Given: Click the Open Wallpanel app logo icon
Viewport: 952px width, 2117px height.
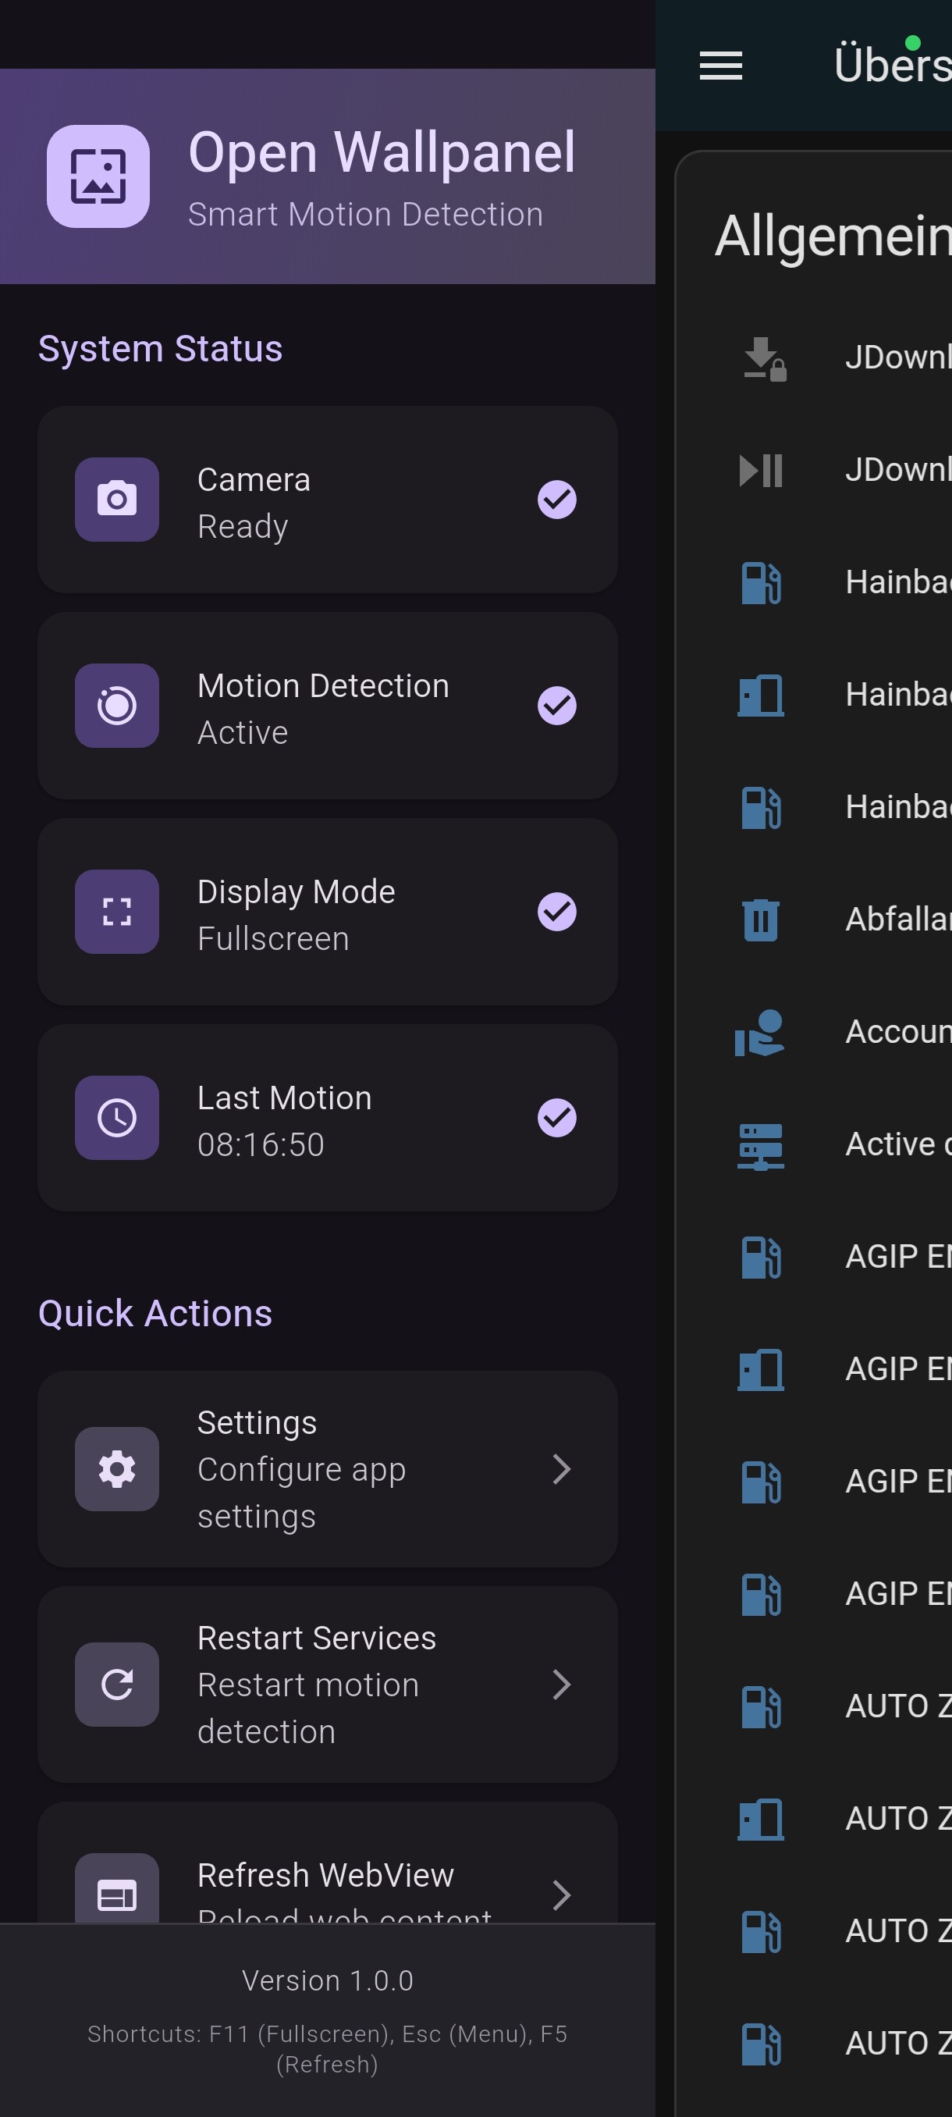Looking at the screenshot, I should click(x=98, y=176).
